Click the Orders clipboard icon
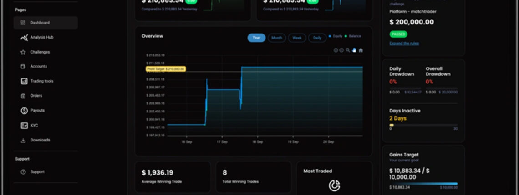The image size is (519, 195). coord(23,96)
